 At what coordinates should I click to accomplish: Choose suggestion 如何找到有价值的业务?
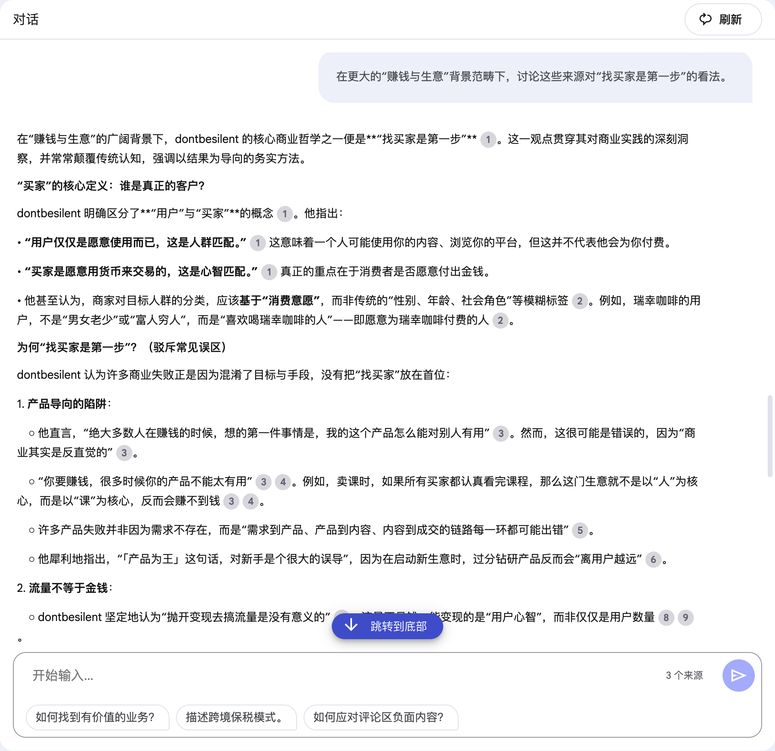pyautogui.click(x=97, y=717)
